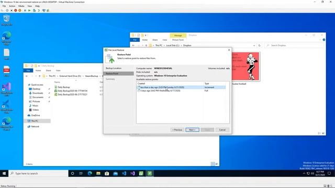
Task: Click the Previous button
Action: click(177, 130)
